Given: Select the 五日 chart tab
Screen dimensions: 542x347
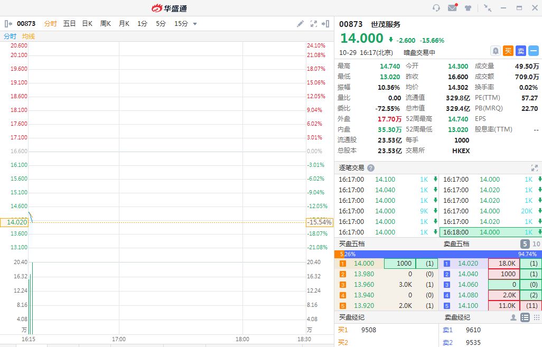Looking at the screenshot, I should tap(69, 24).
